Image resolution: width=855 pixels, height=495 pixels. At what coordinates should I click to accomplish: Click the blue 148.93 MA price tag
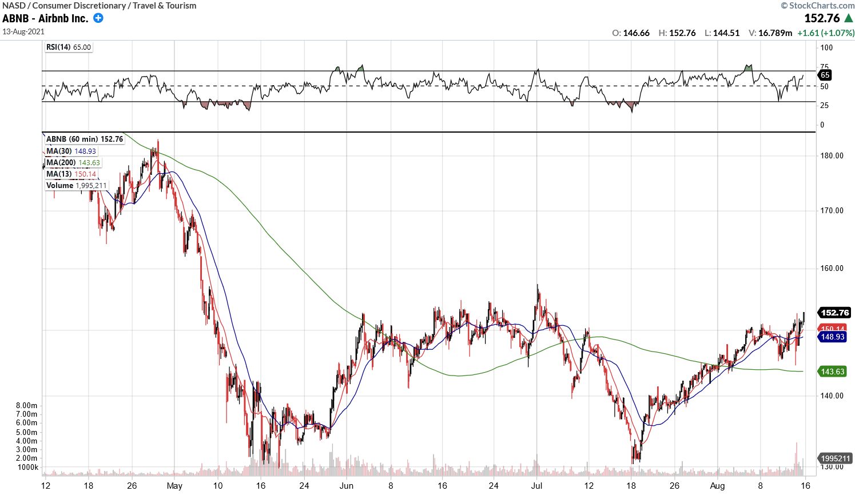(x=833, y=337)
